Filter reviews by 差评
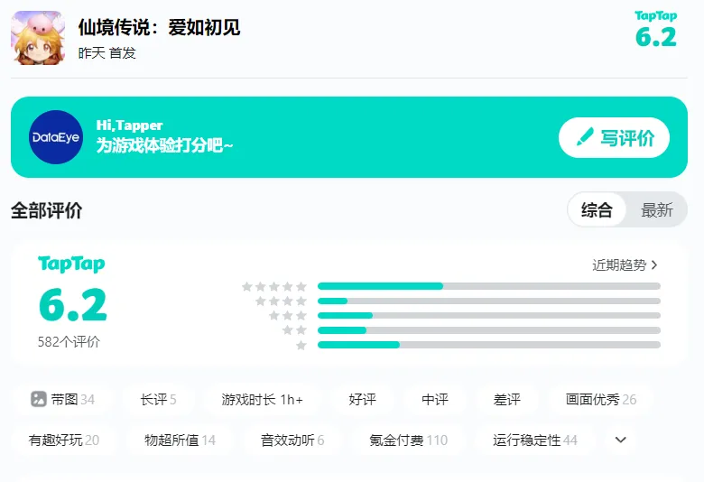 pos(507,399)
